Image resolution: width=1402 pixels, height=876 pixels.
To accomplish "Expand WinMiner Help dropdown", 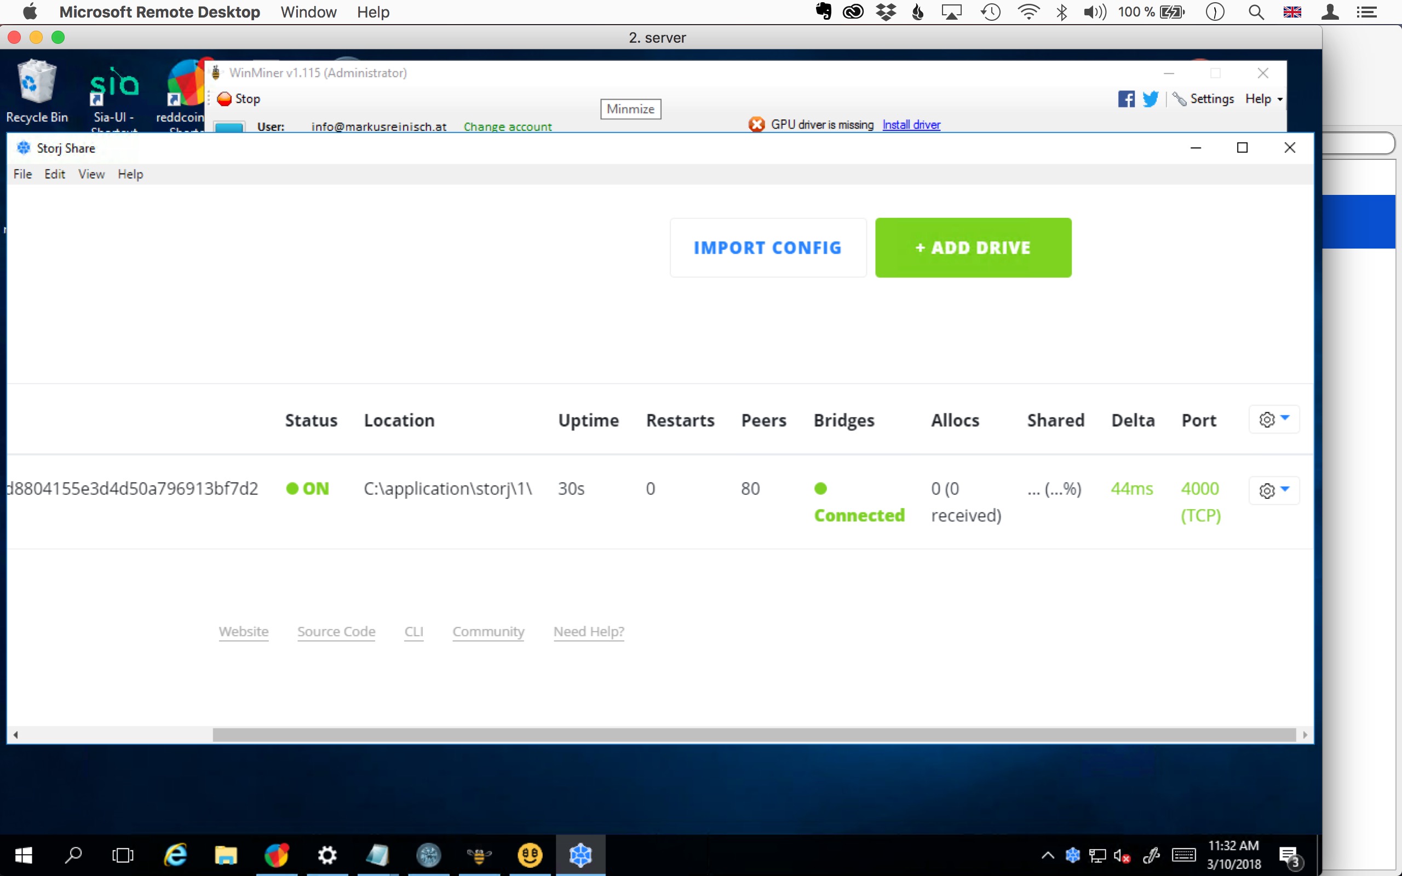I will pyautogui.click(x=1264, y=99).
